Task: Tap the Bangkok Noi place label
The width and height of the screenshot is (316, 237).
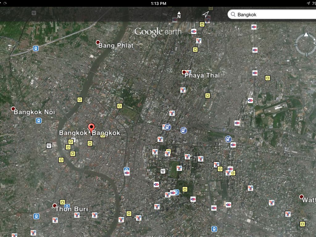Action: [34, 112]
